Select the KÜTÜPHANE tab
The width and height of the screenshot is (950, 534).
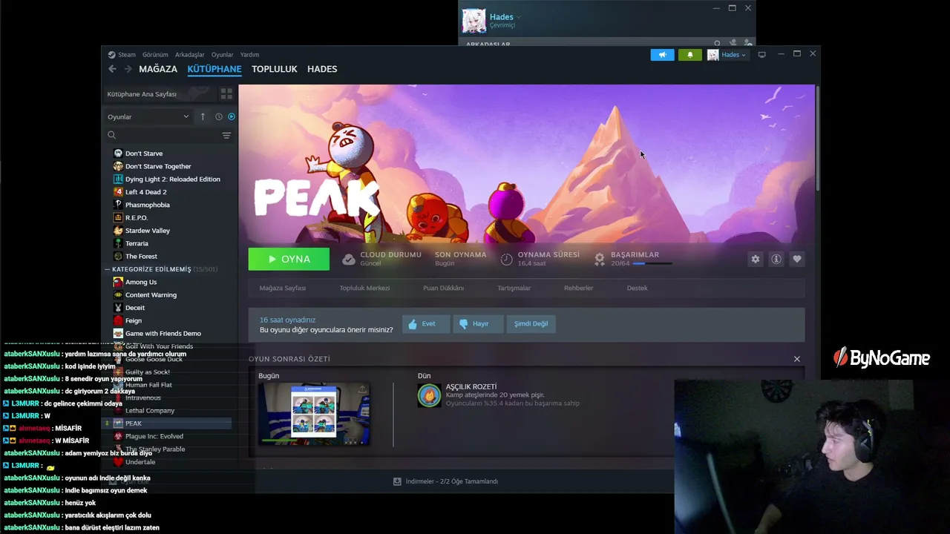coord(214,69)
